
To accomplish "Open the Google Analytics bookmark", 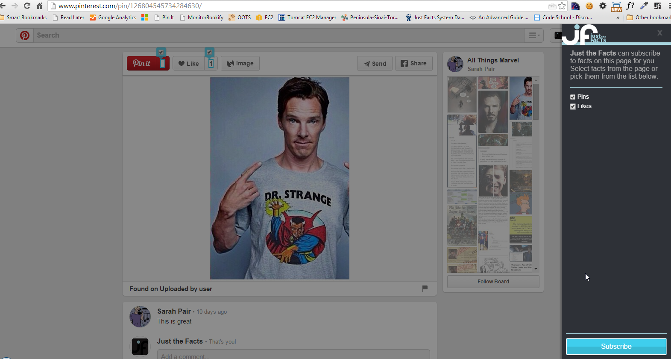I will tap(113, 18).
